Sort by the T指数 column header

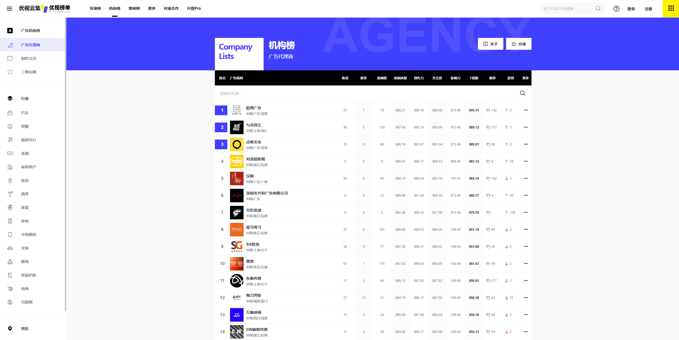pos(474,78)
